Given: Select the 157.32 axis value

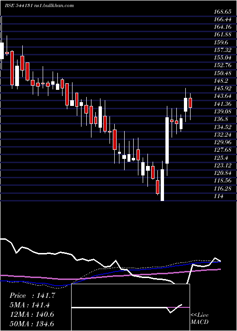Looking at the screenshot, I should coord(223,50).
